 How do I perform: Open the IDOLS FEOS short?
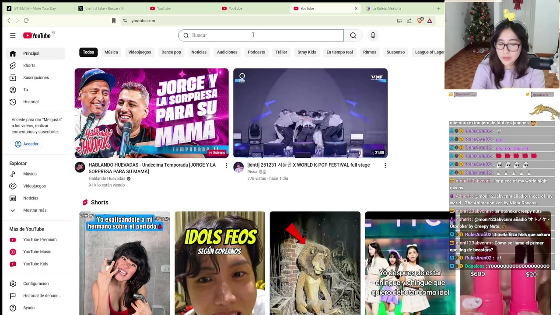click(220, 263)
